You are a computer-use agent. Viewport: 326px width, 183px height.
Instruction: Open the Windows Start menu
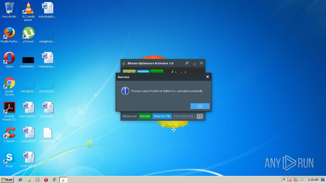tap(7, 180)
